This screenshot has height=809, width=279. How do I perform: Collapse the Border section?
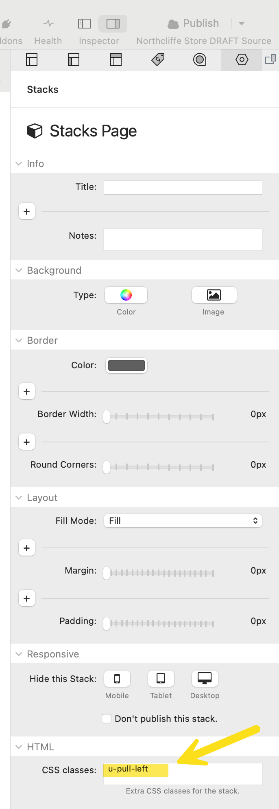tap(19, 341)
